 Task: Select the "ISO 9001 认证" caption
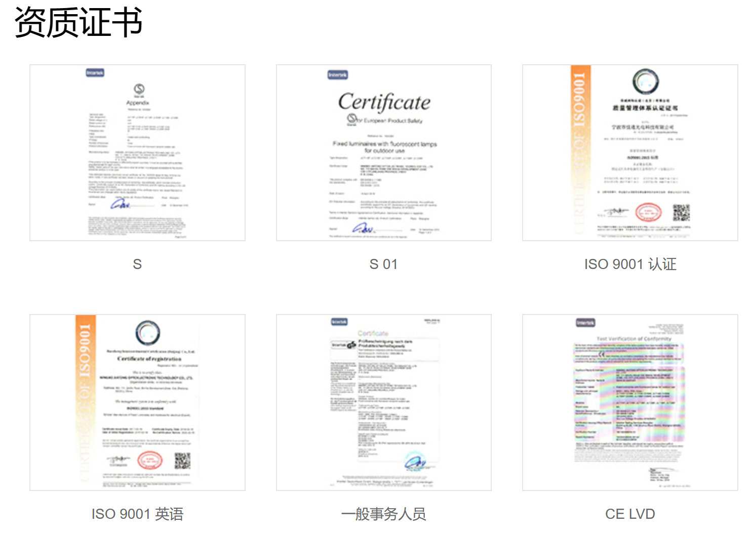630,264
